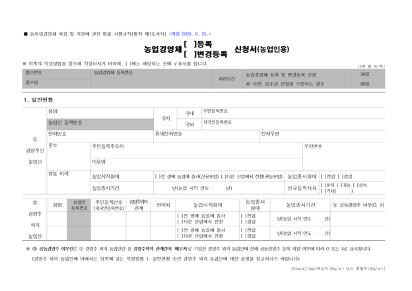Open the blue '<개정 2020. 8. 25.>' revision text

pyautogui.click(x=189, y=34)
